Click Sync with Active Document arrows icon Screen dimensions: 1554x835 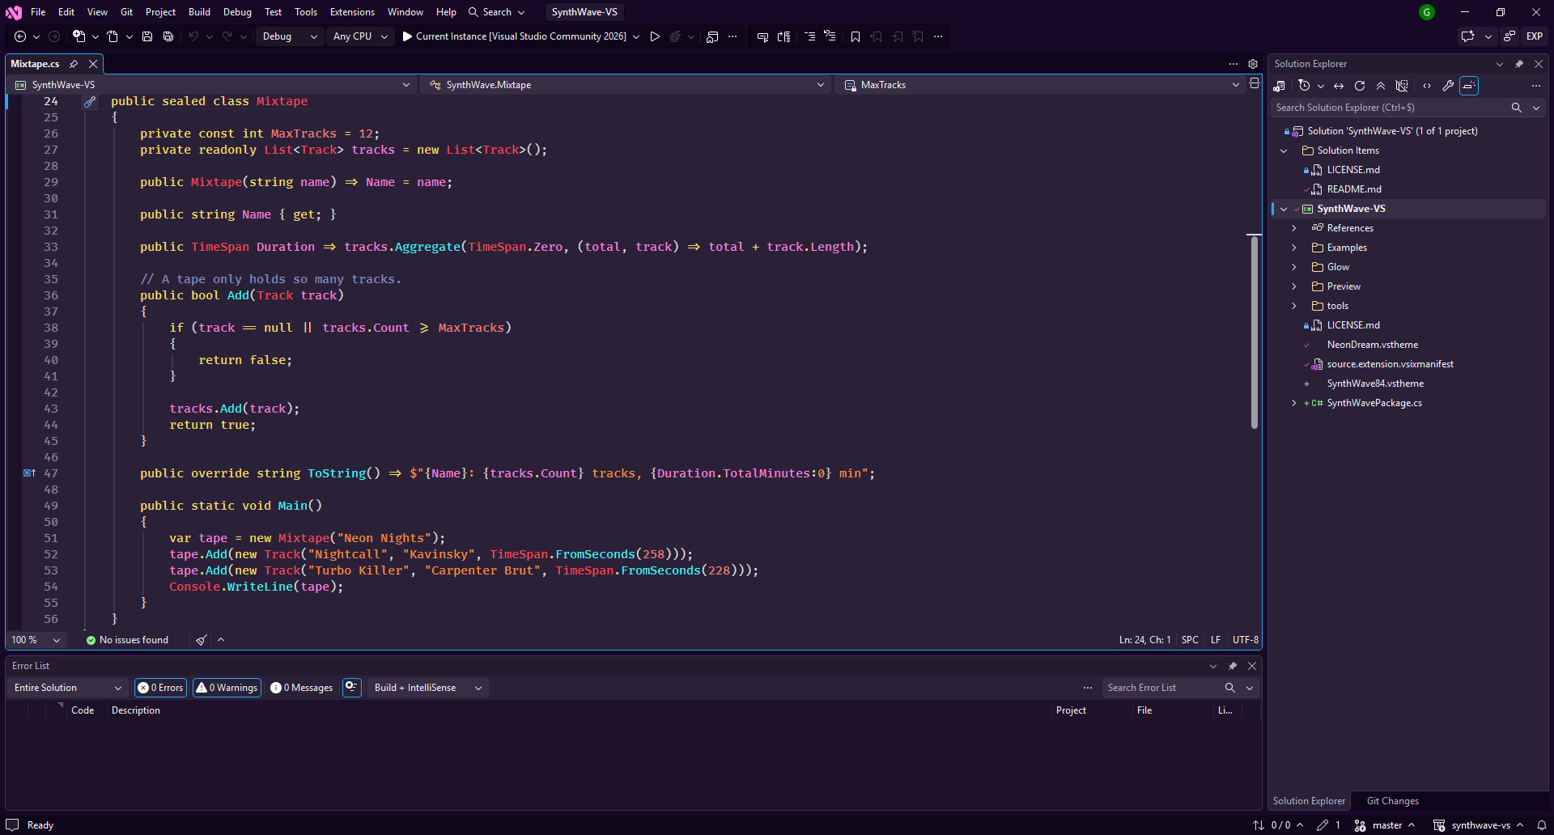coord(1339,86)
